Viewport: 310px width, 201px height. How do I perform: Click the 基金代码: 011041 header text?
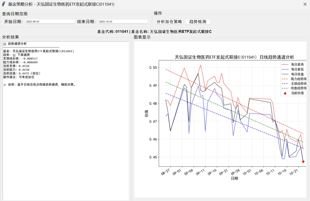click(x=113, y=31)
